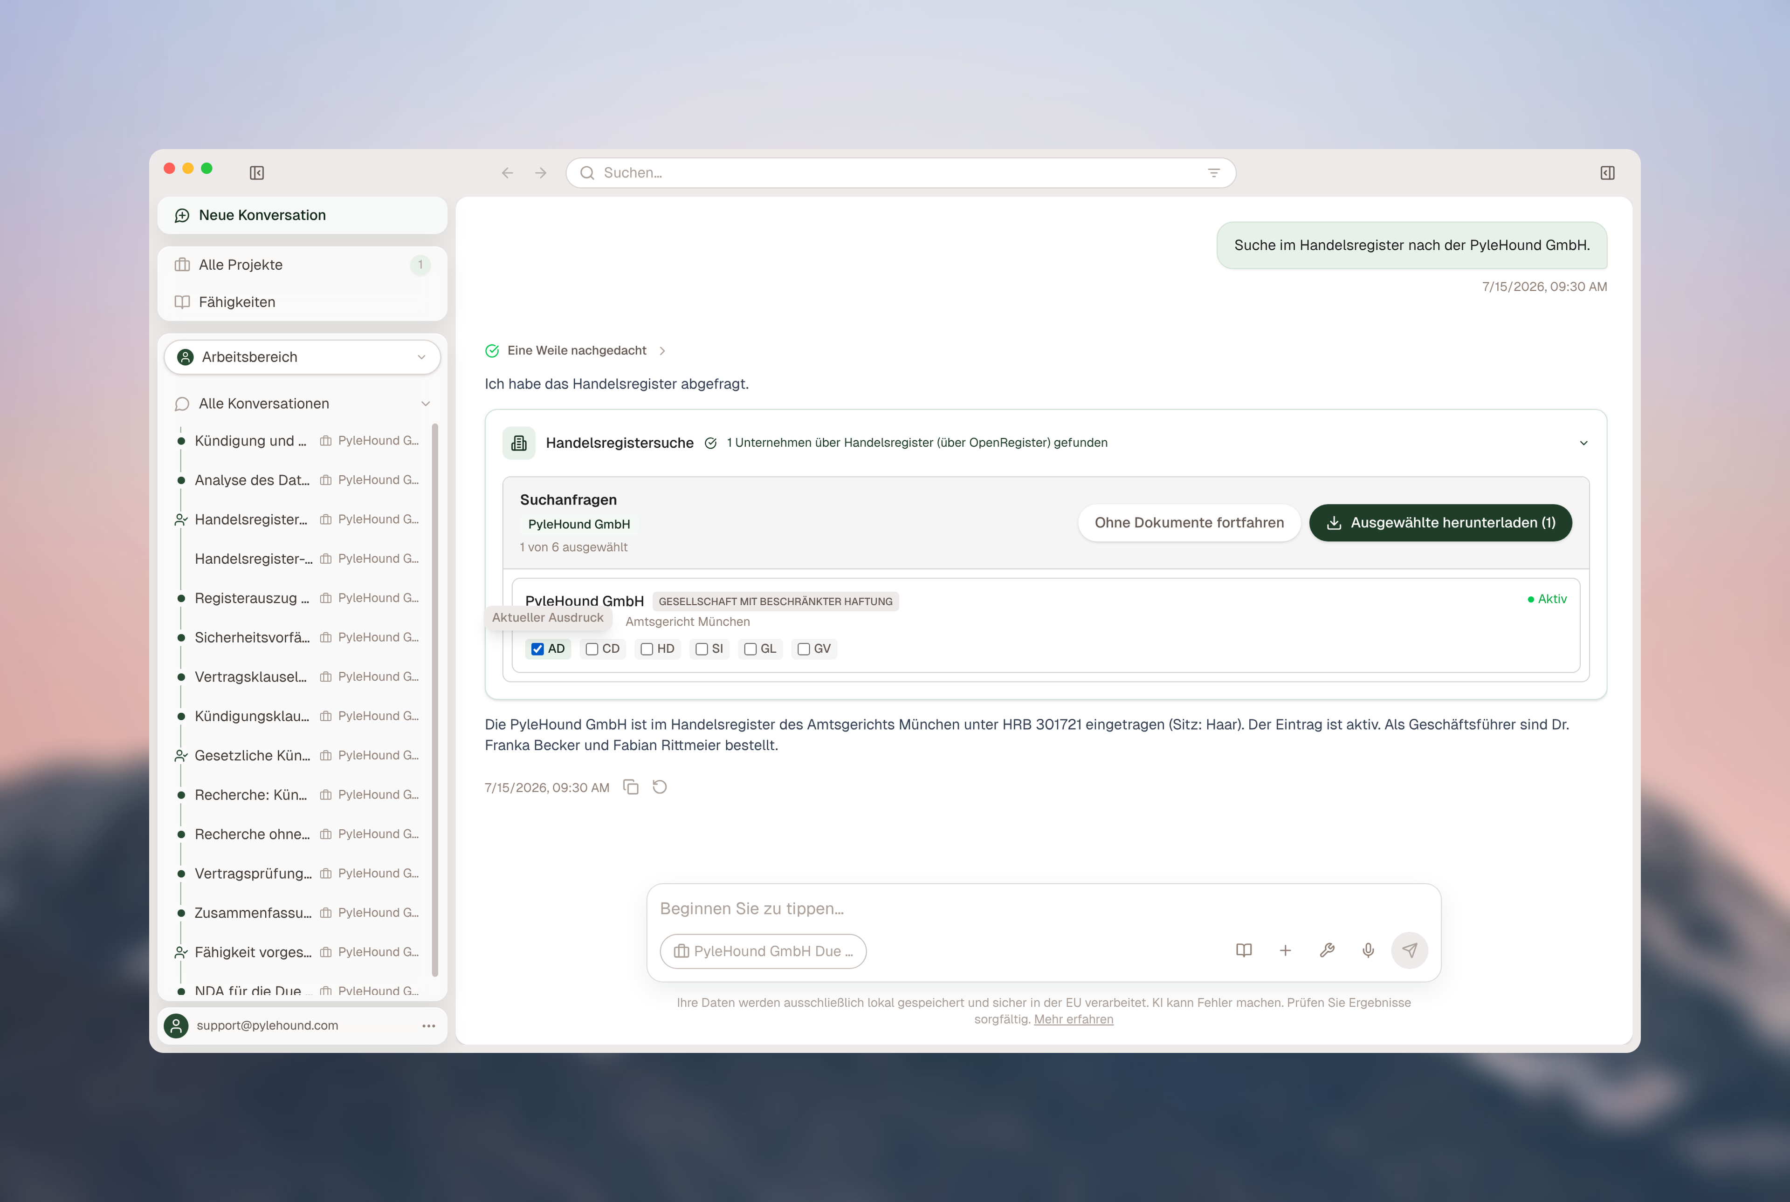Select the GL document checkbox
Viewport: 1790px width, 1202px height.
(751, 649)
